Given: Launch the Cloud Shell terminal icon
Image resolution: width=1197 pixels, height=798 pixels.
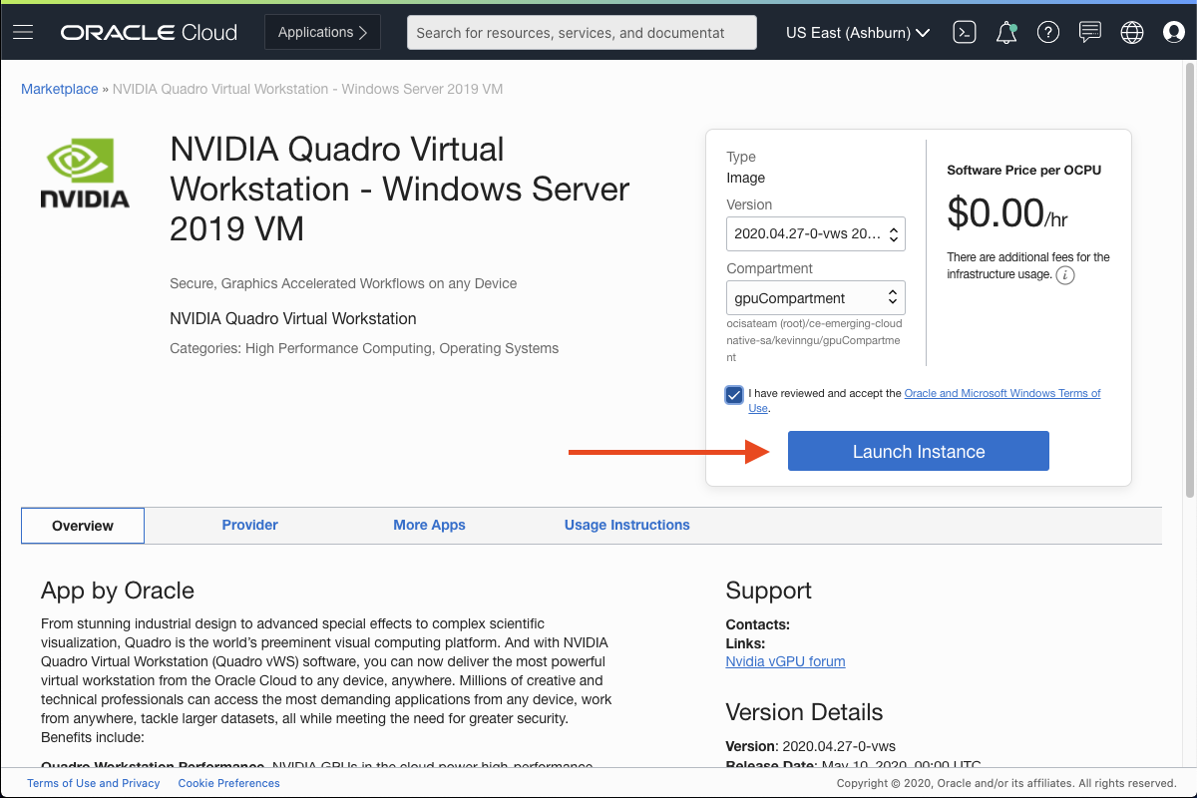Looking at the screenshot, I should [x=964, y=31].
